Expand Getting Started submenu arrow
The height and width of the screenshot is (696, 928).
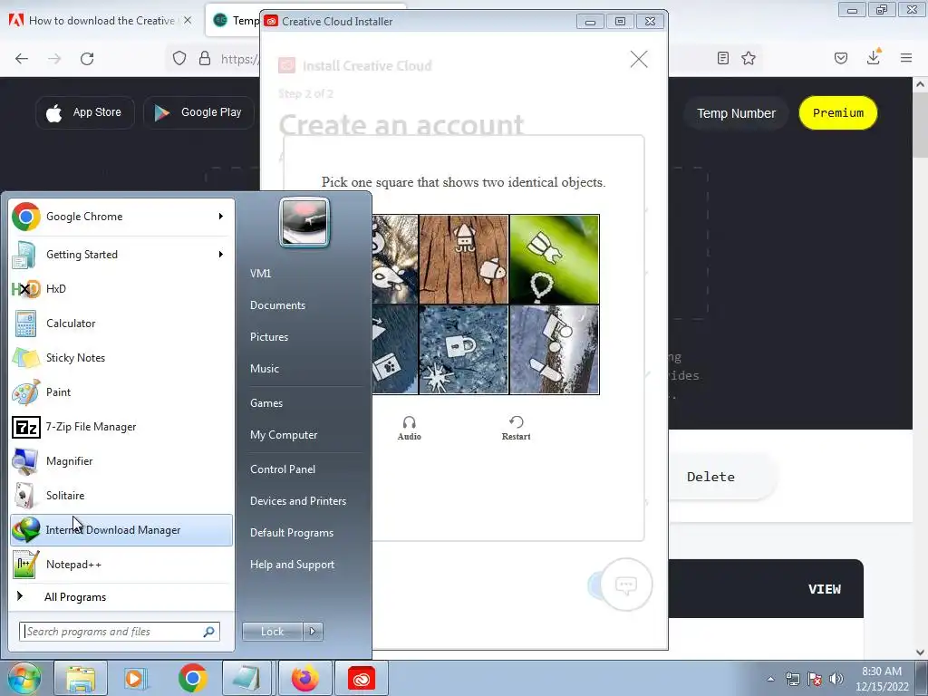[x=221, y=255]
